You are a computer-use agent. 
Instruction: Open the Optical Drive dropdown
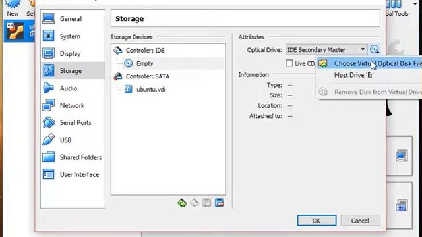[x=326, y=50]
